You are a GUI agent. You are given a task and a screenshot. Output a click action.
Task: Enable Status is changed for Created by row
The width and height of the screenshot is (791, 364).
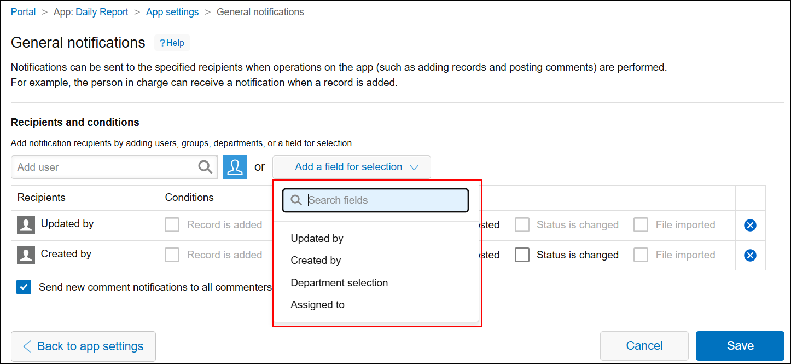522,255
